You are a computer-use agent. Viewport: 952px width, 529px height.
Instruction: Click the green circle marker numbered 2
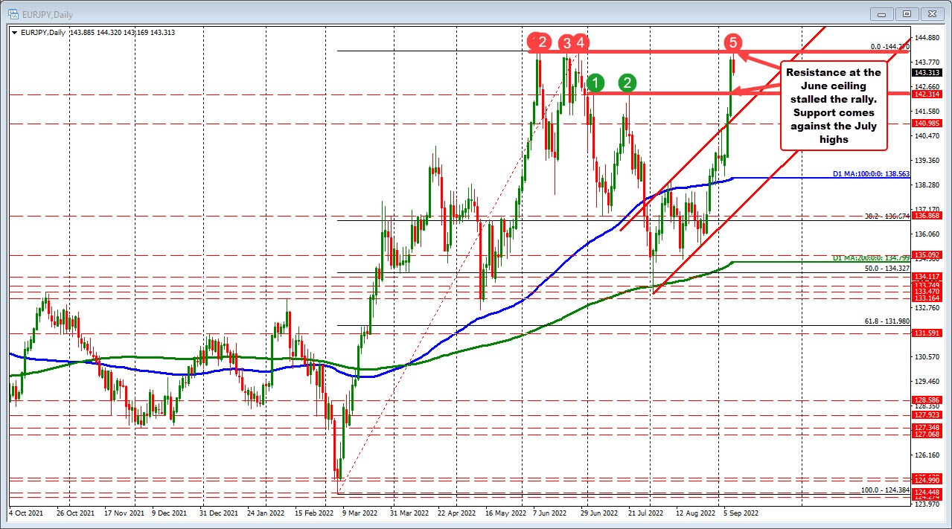click(628, 83)
